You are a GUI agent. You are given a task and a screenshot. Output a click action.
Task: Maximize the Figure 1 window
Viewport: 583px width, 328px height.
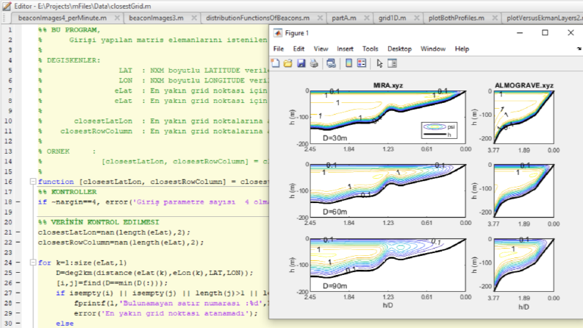pos(545,32)
